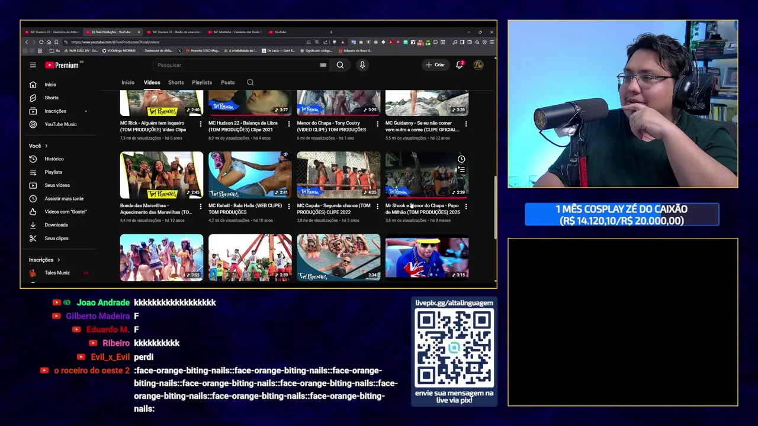The width and height of the screenshot is (758, 426).
Task: Open the options menu for Menor do Chapa - Tony Coutry
Action: click(377, 124)
